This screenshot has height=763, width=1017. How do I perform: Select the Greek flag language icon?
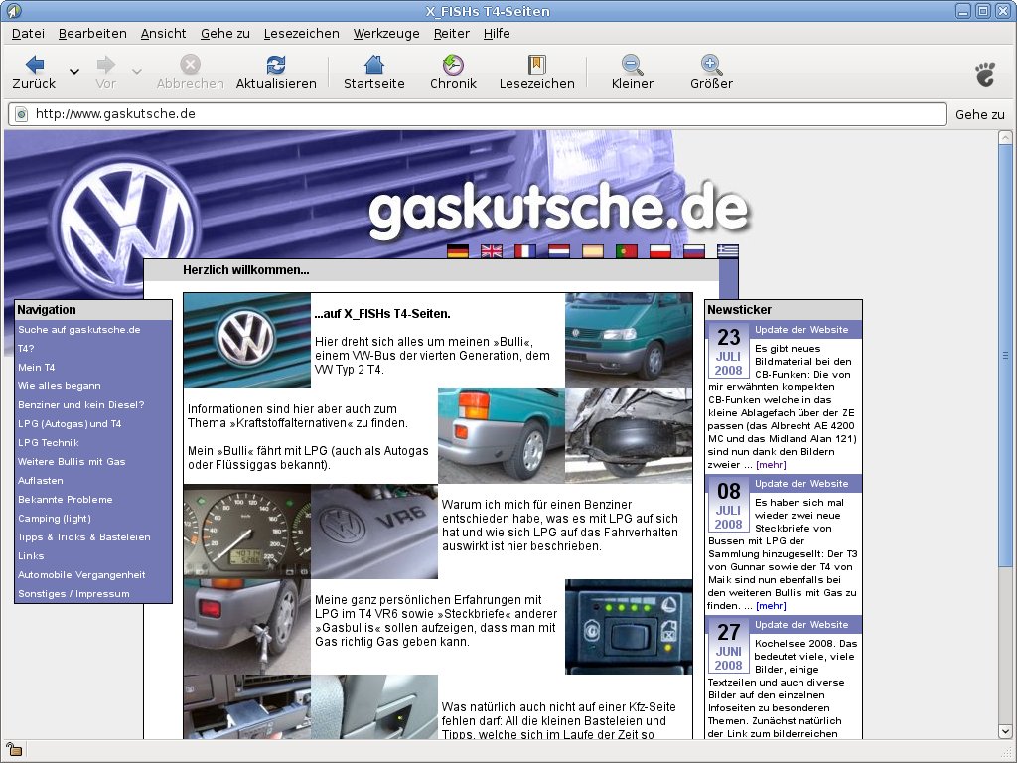(x=727, y=251)
